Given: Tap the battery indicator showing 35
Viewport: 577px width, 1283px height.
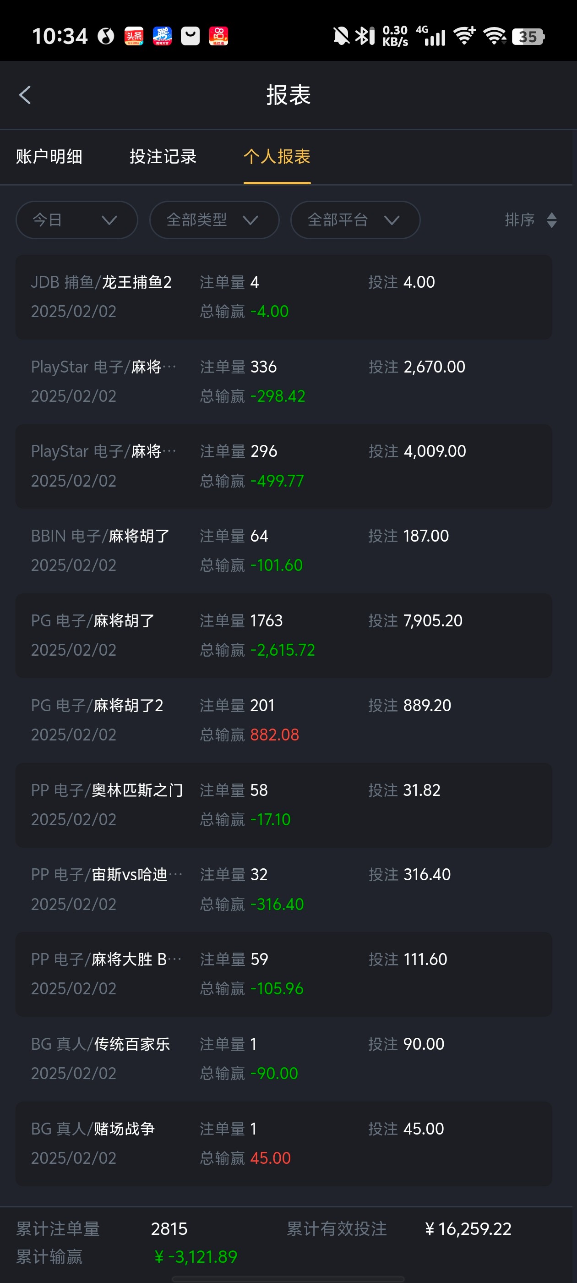Looking at the screenshot, I should coord(528,36).
